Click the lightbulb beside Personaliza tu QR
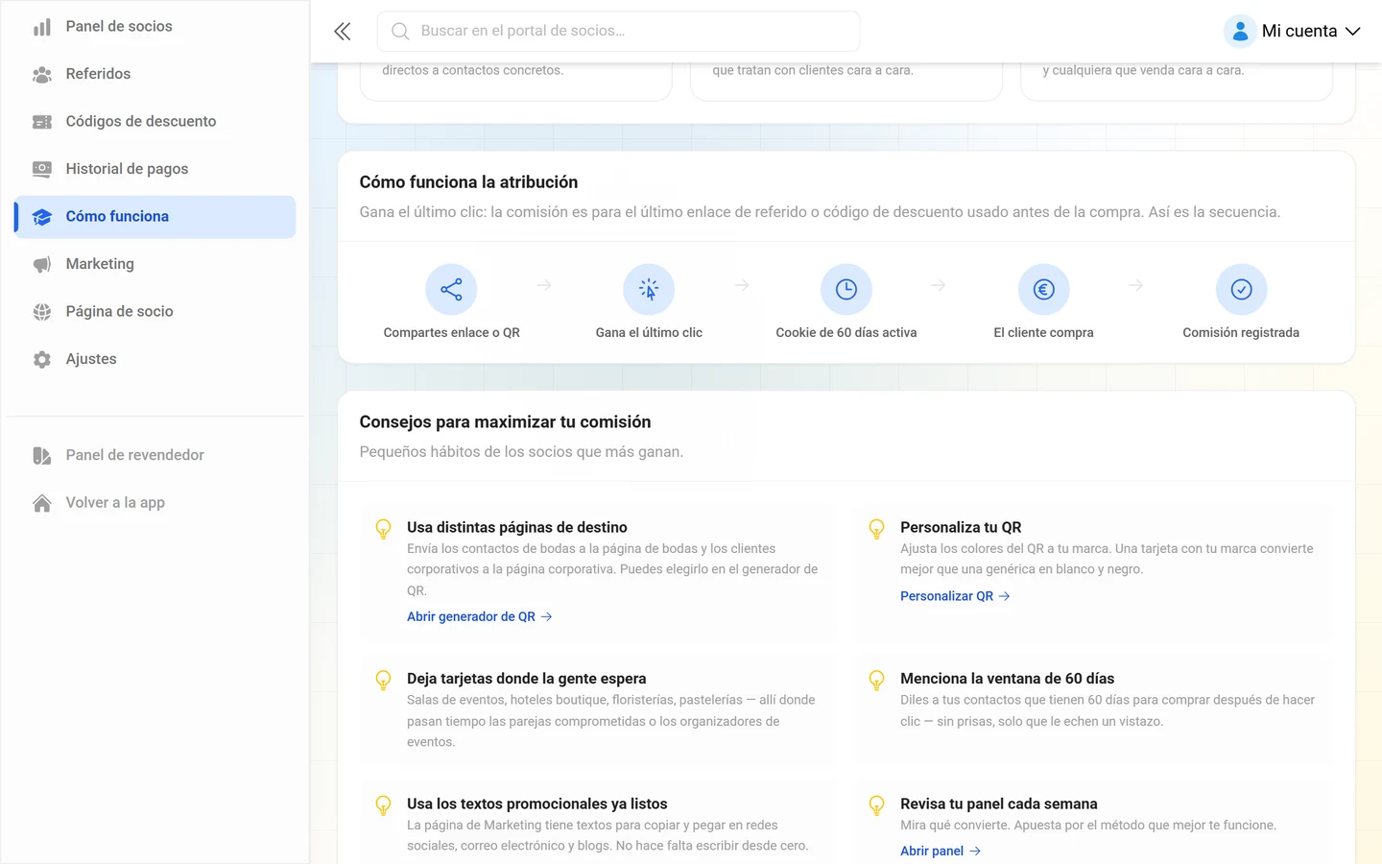Screen dimensions: 1382x864 coord(876,529)
